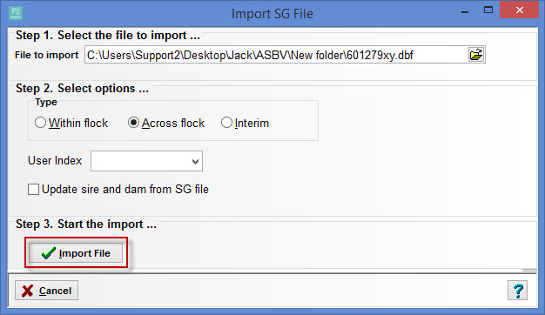Enable Update sire and dam from SG file

click(x=33, y=190)
